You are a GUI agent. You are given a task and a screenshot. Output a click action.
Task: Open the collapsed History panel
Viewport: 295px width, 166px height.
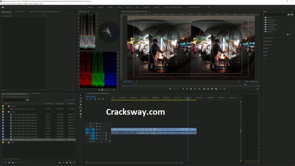pyautogui.click(x=265, y=55)
